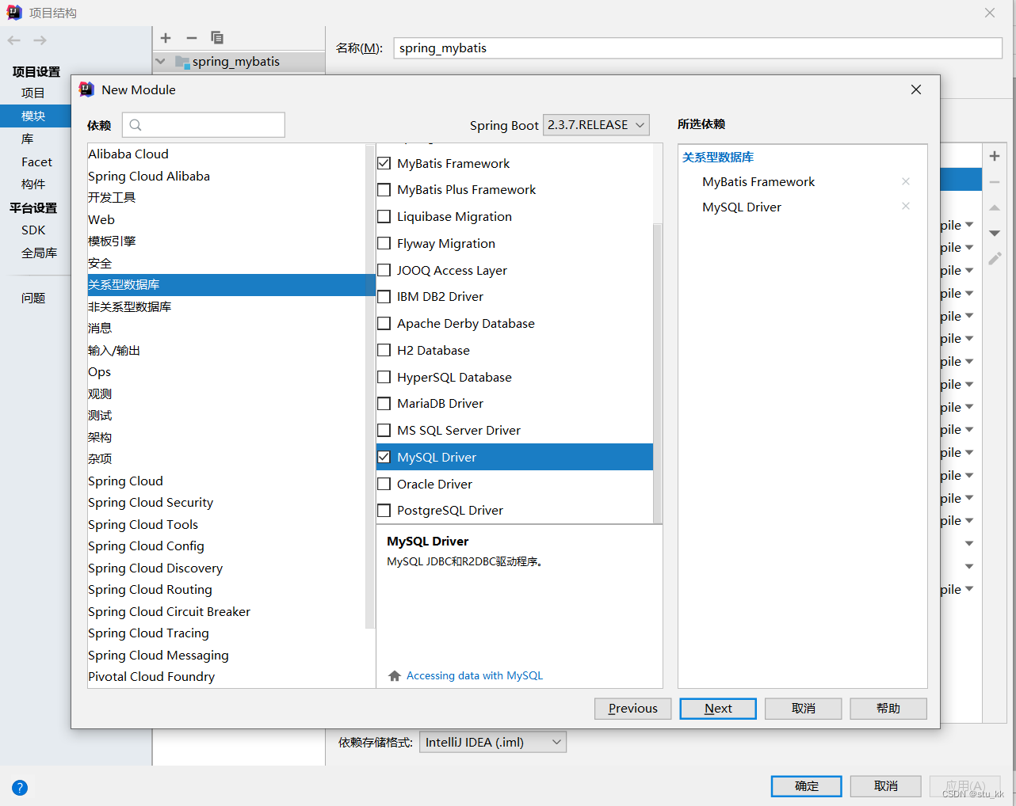Click the remove module minus icon

pyautogui.click(x=191, y=38)
